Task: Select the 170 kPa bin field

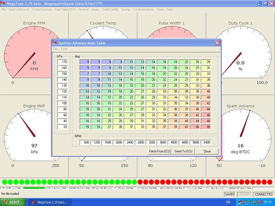Action: (63, 62)
